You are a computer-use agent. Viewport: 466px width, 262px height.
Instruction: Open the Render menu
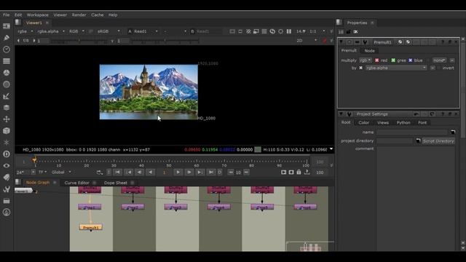tap(79, 15)
